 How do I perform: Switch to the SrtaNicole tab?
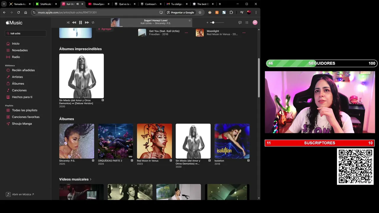click(46, 4)
